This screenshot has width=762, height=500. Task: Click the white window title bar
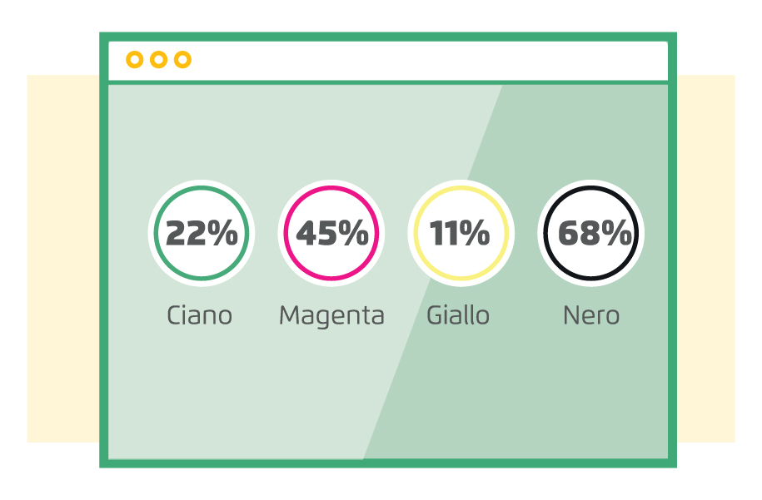(388, 61)
